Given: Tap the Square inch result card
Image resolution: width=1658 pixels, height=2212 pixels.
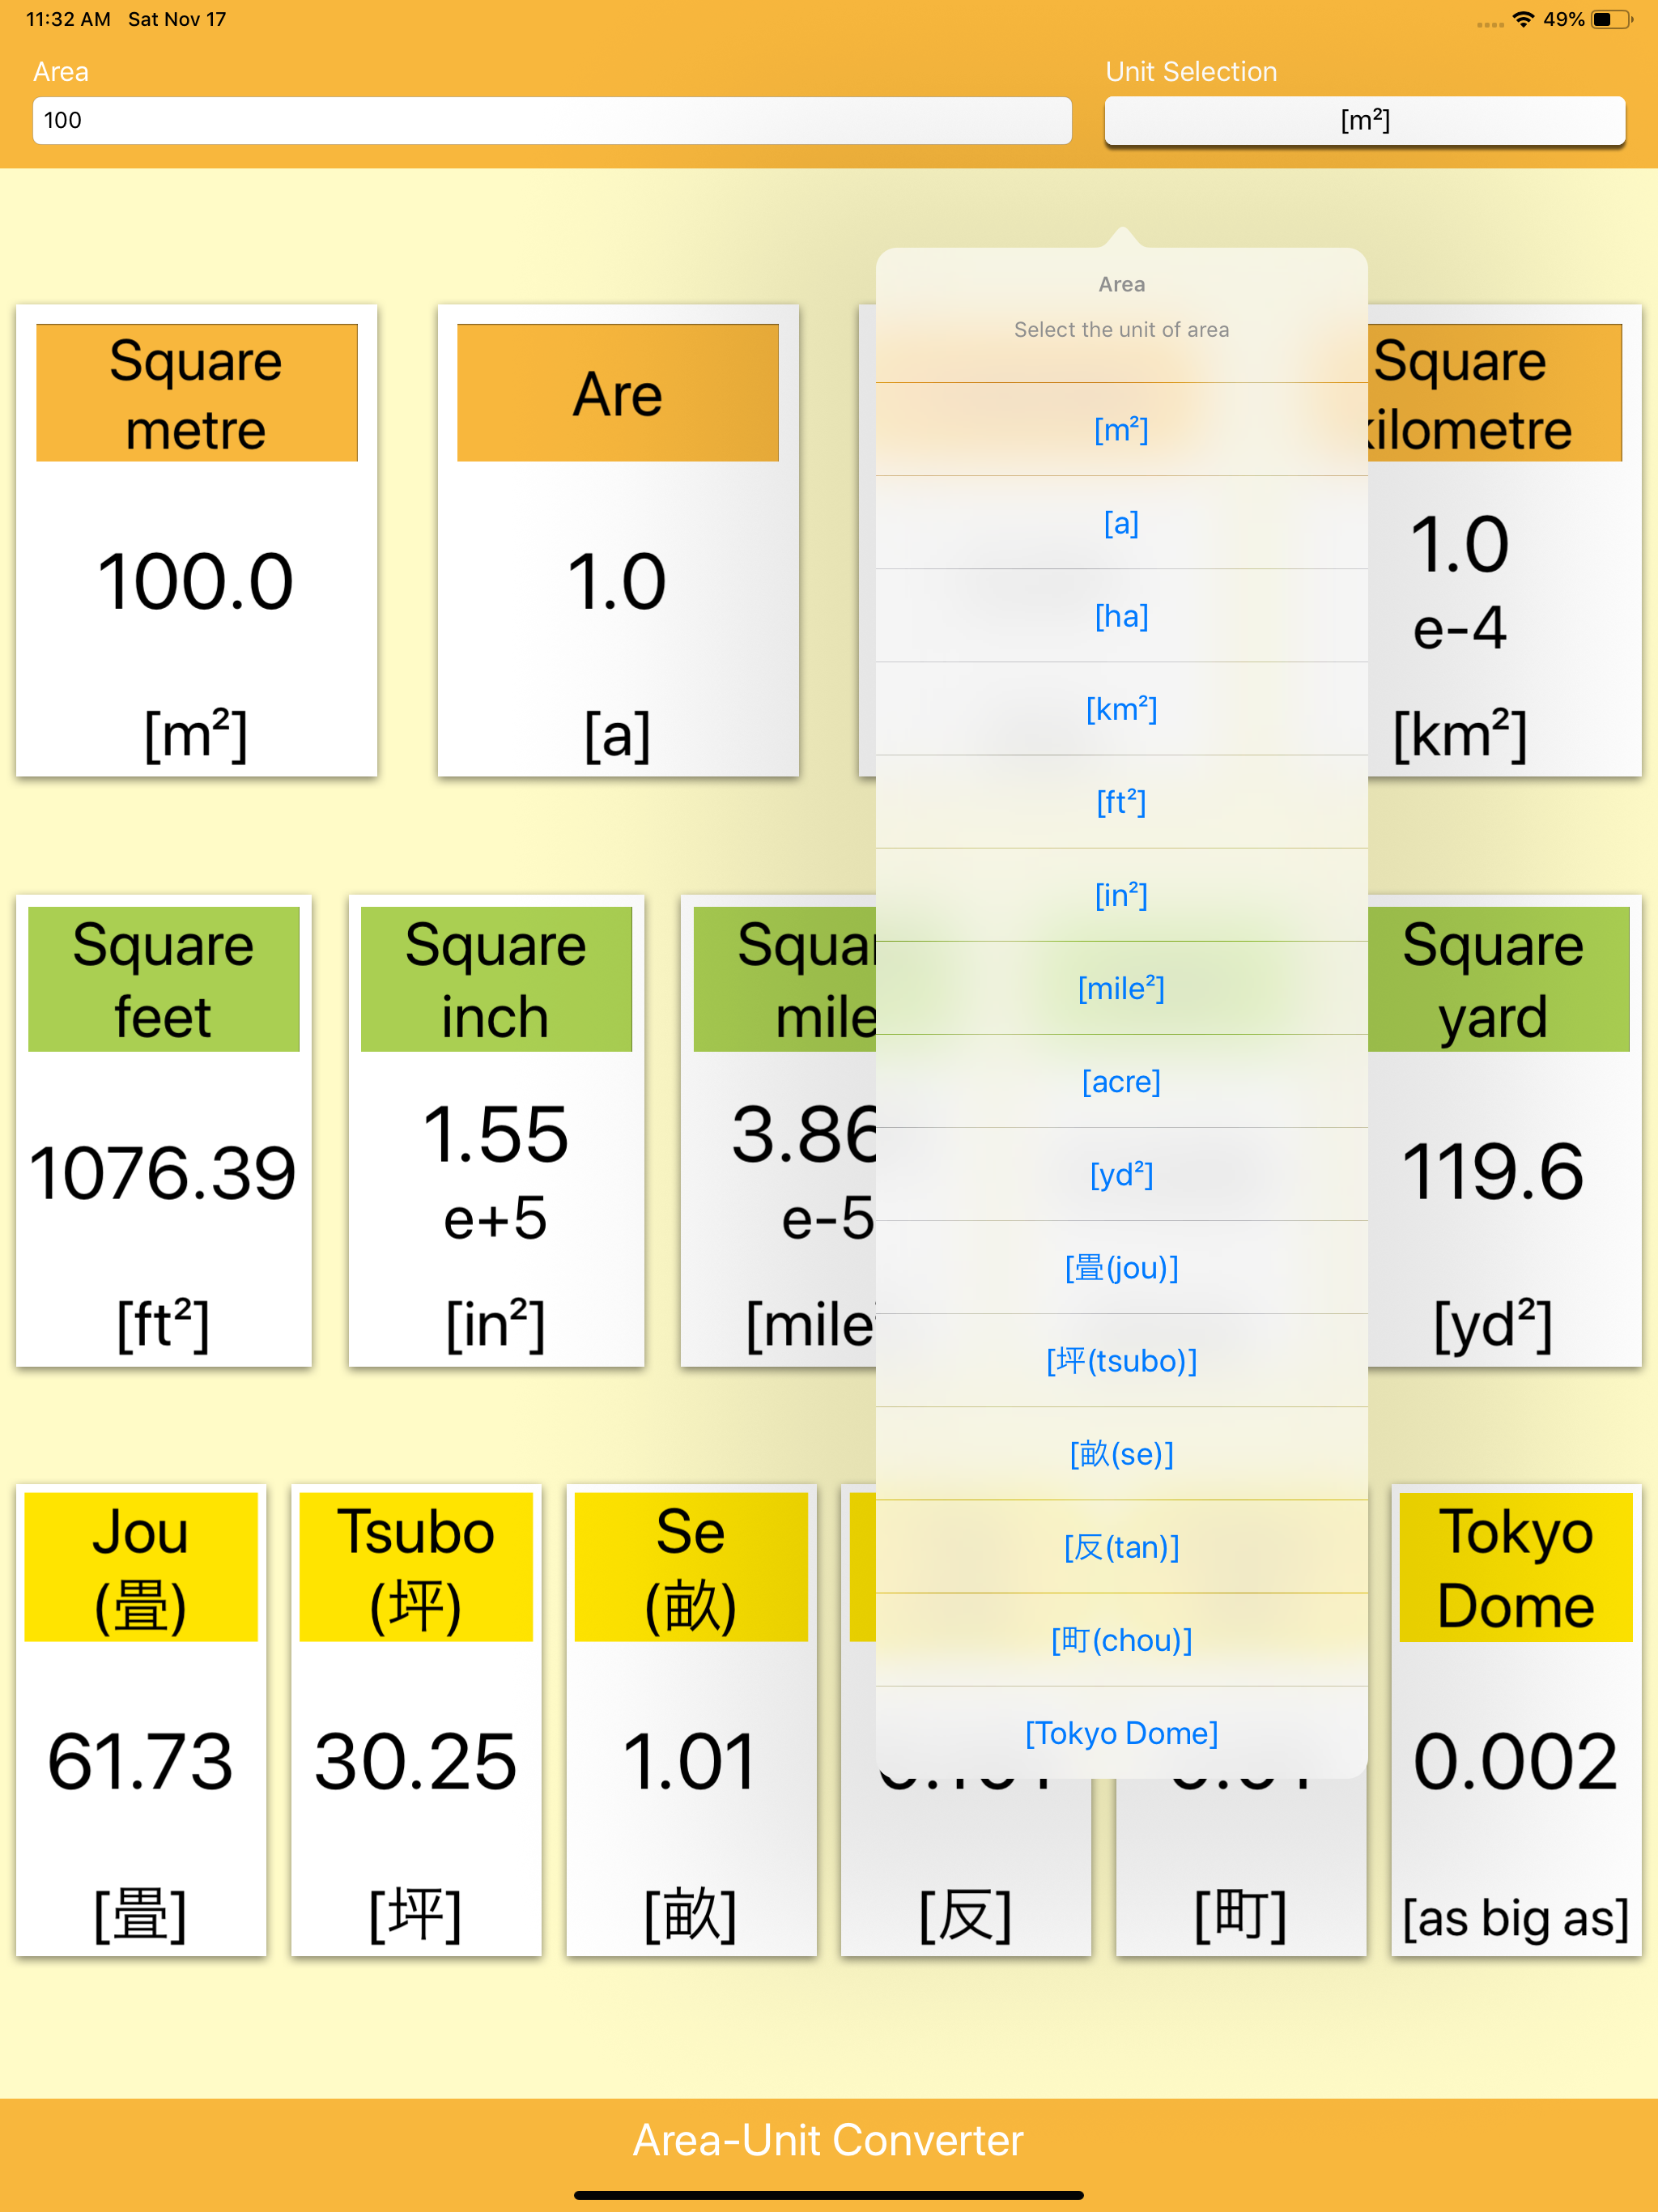Looking at the screenshot, I should [496, 1130].
